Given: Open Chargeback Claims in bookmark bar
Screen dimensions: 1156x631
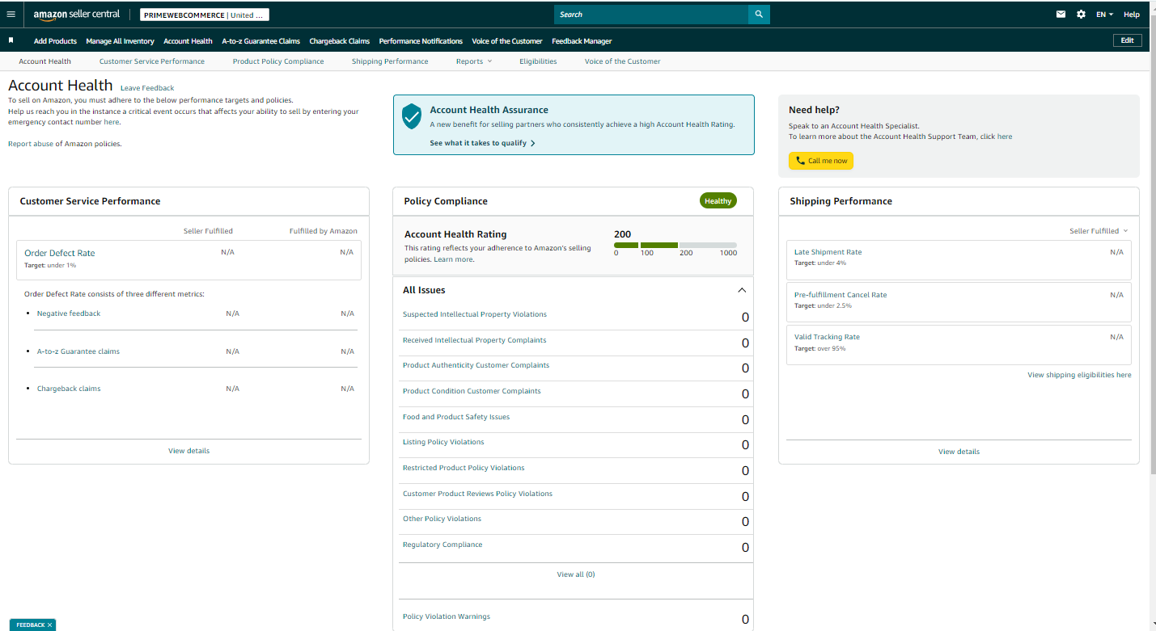Looking at the screenshot, I should pos(340,41).
